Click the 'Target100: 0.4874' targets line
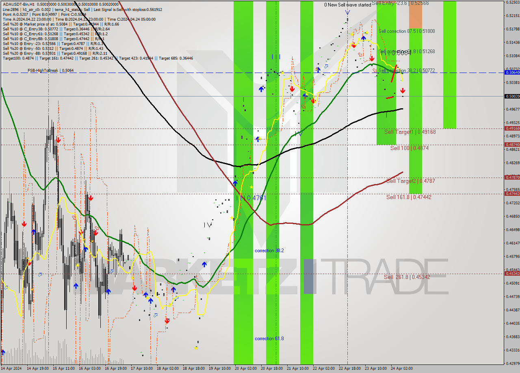Image resolution: width=520 pixels, height=373 pixels. point(97,58)
